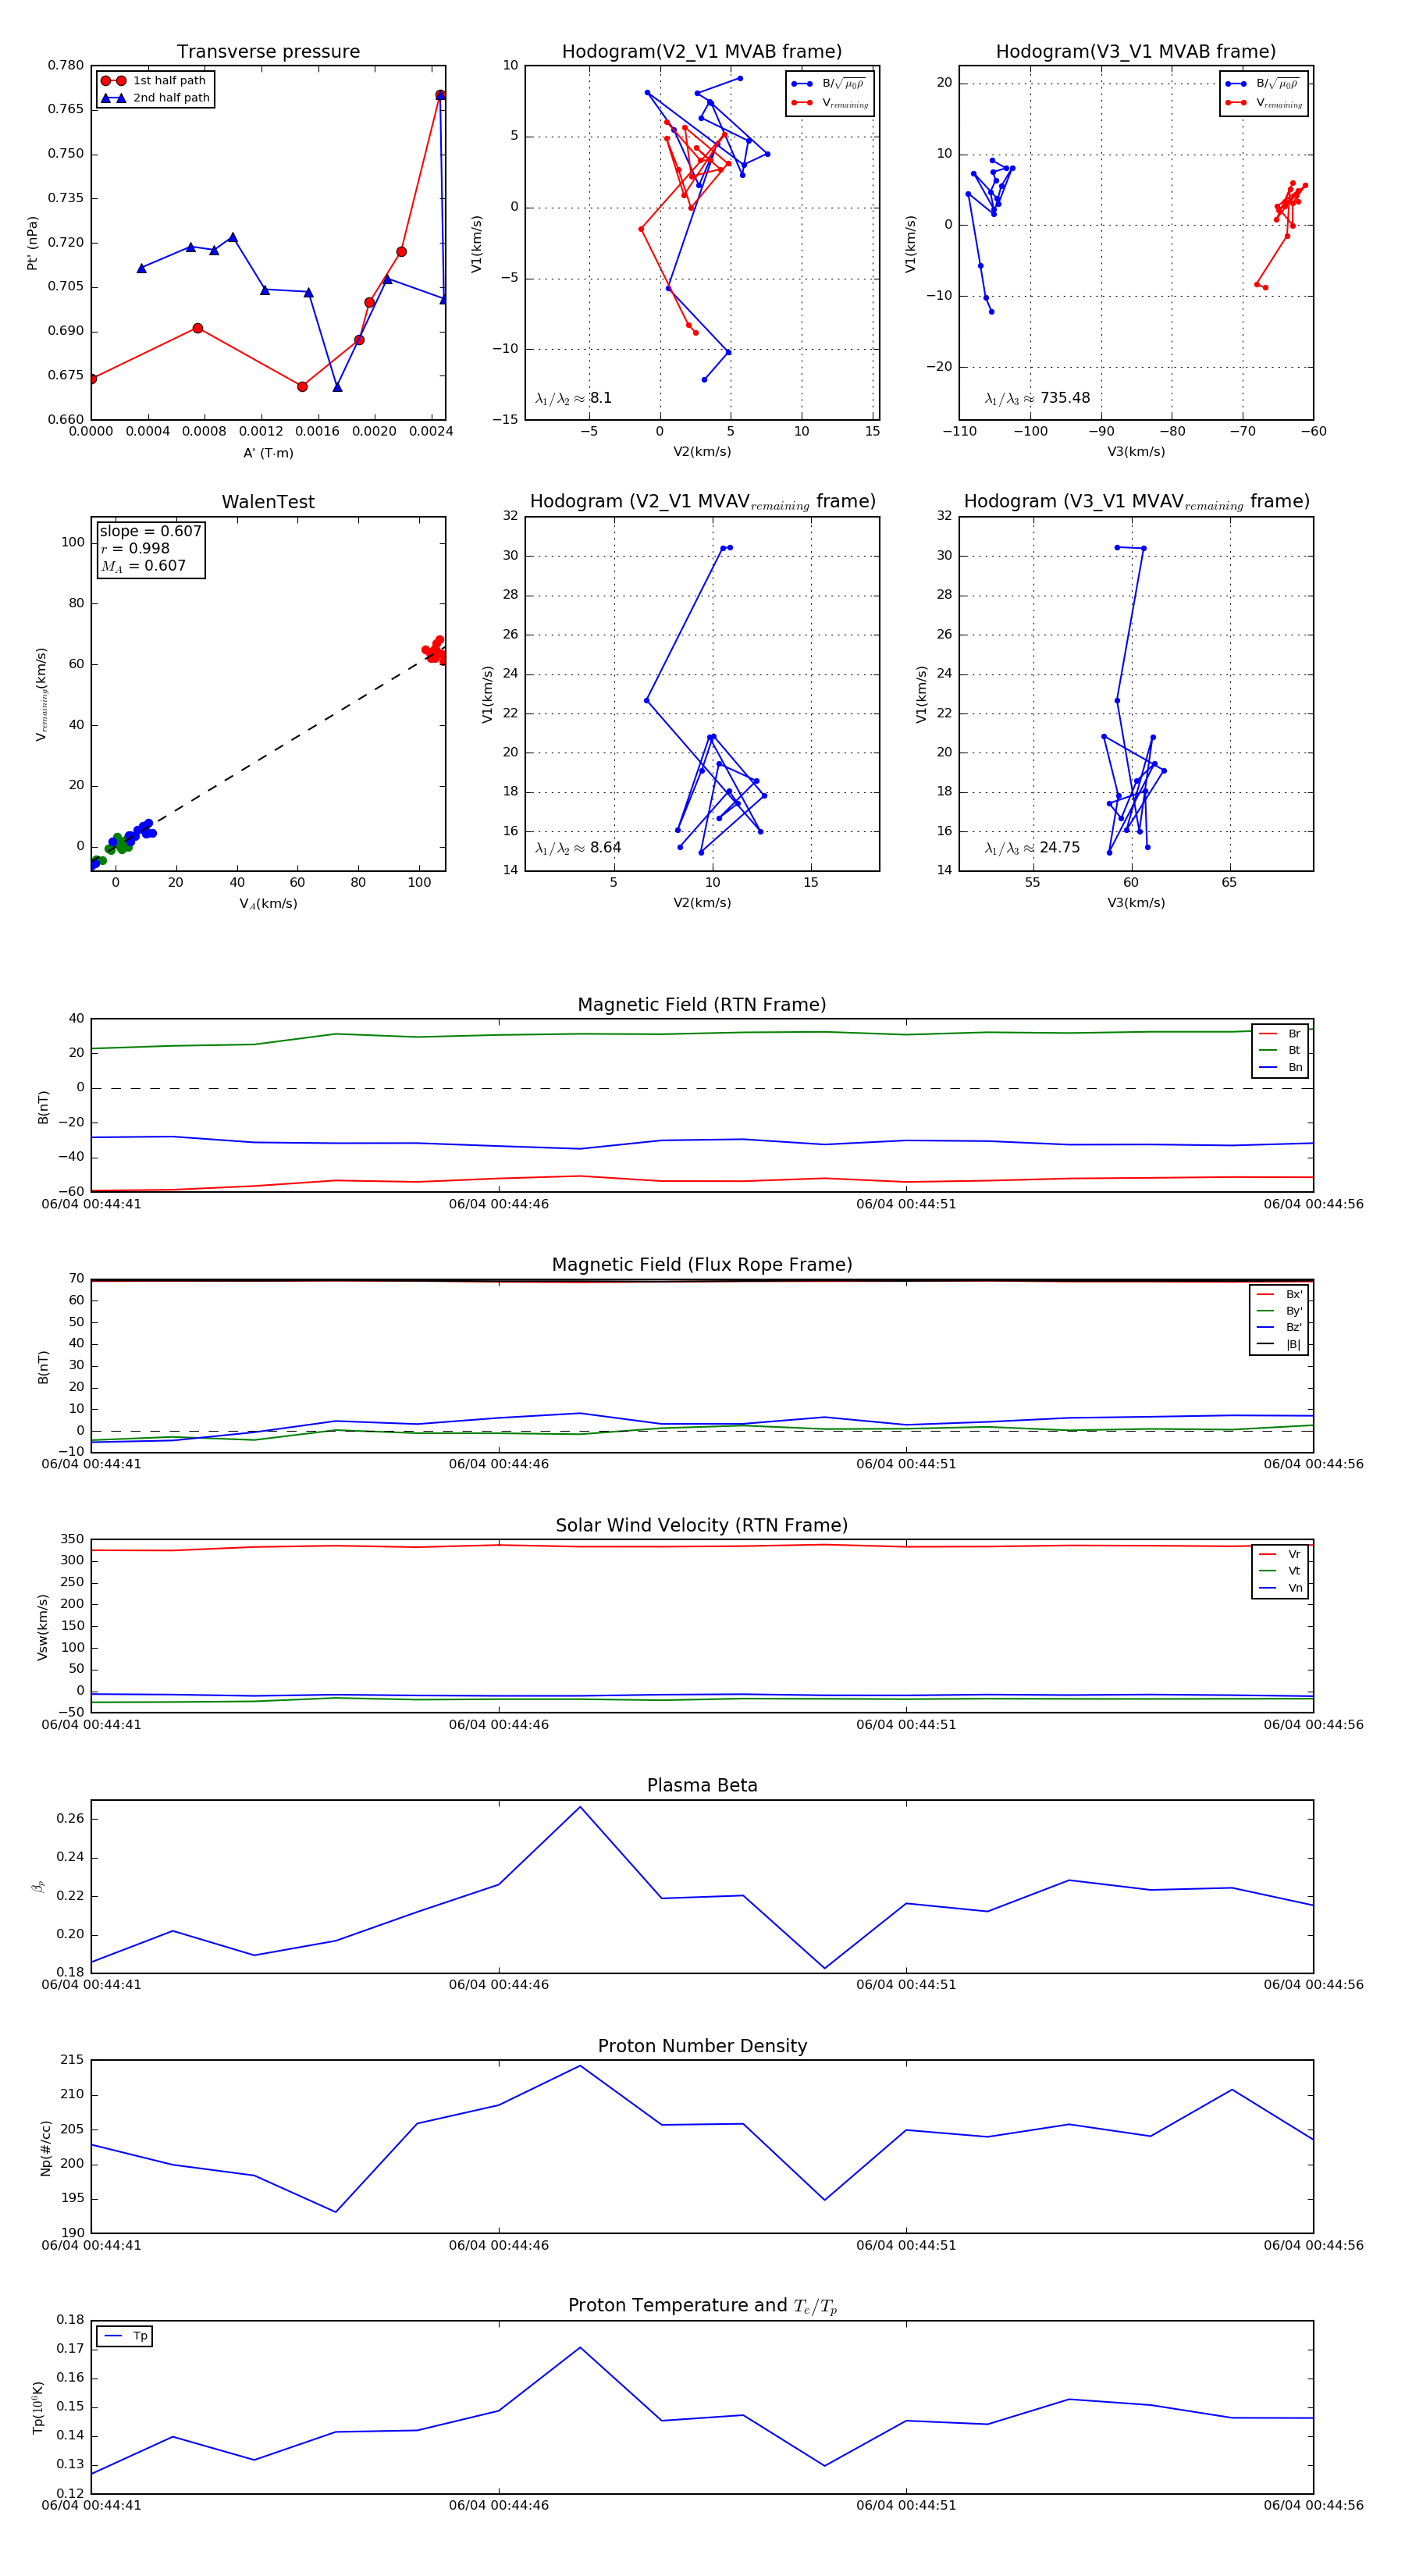This screenshot has height=2576, width=1405.
Task: Click the "06/04 00:44:46" tick under Plasma Beta
Action: [499, 1985]
